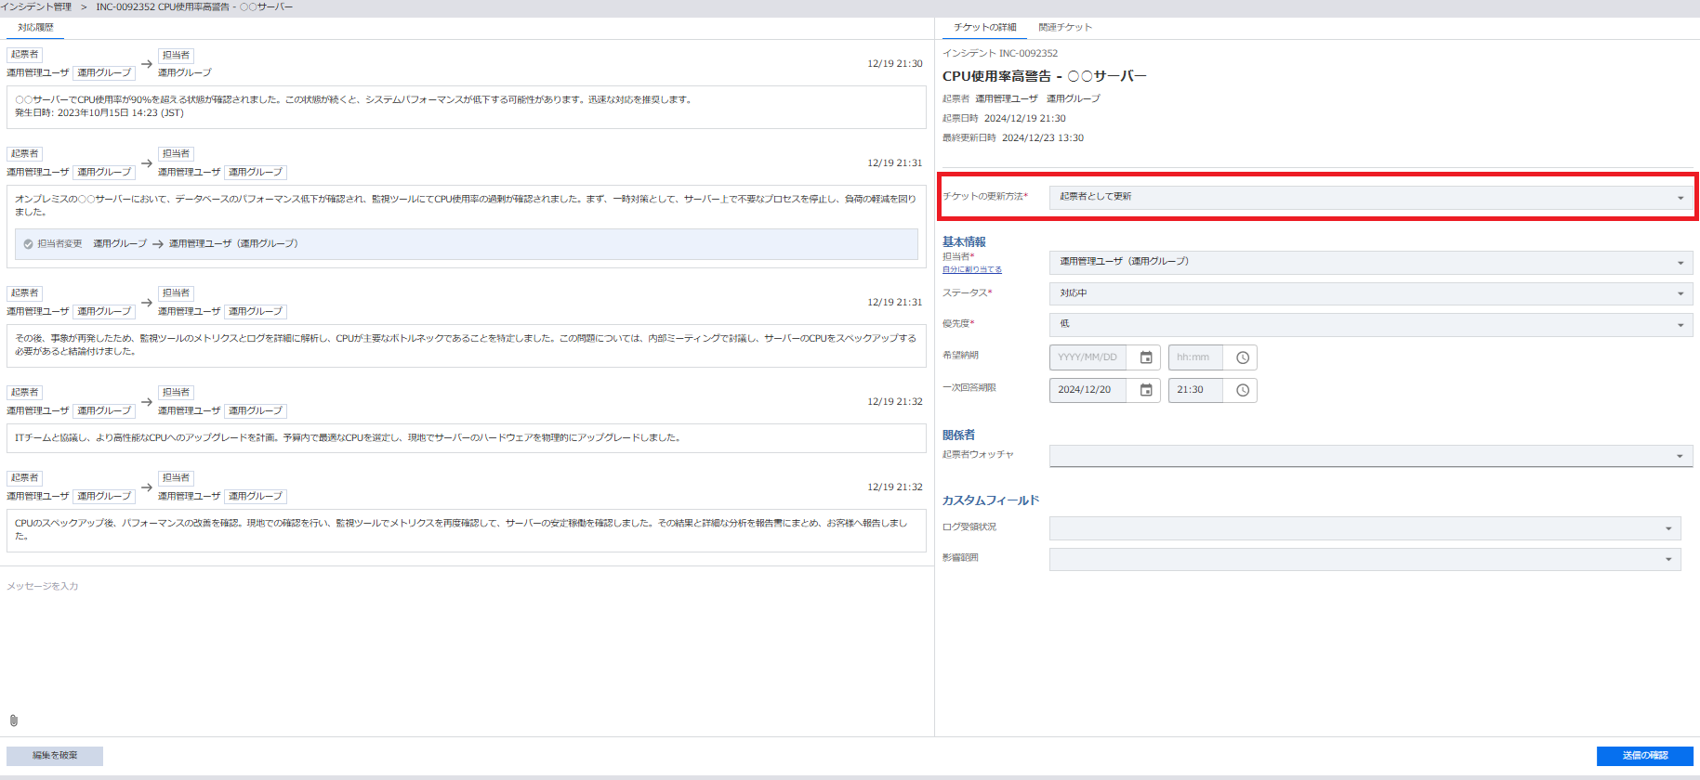Open calendar picker for 希望納期 date
This screenshot has height=780, width=1700.
coord(1146,357)
